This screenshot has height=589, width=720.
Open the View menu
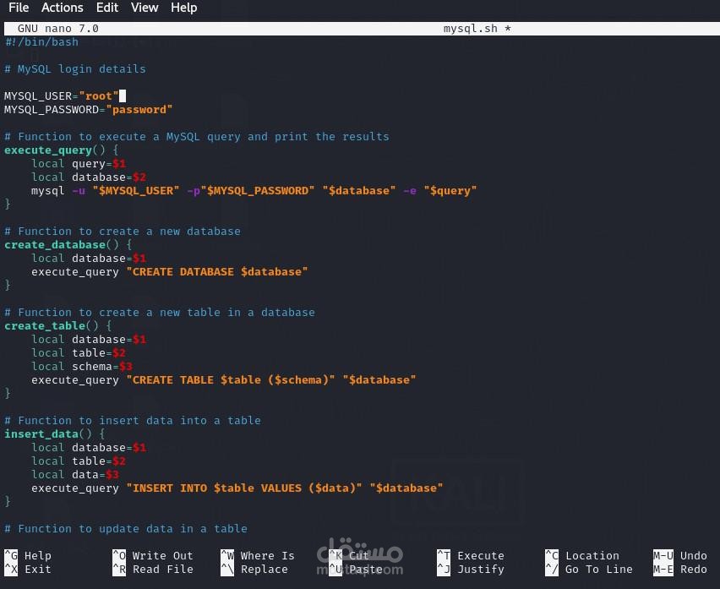click(145, 8)
